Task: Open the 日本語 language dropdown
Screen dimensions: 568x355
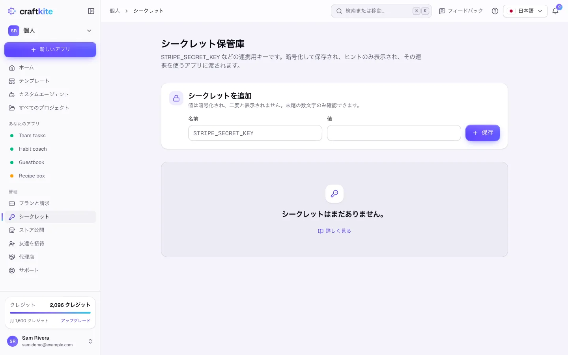Action: click(x=525, y=11)
